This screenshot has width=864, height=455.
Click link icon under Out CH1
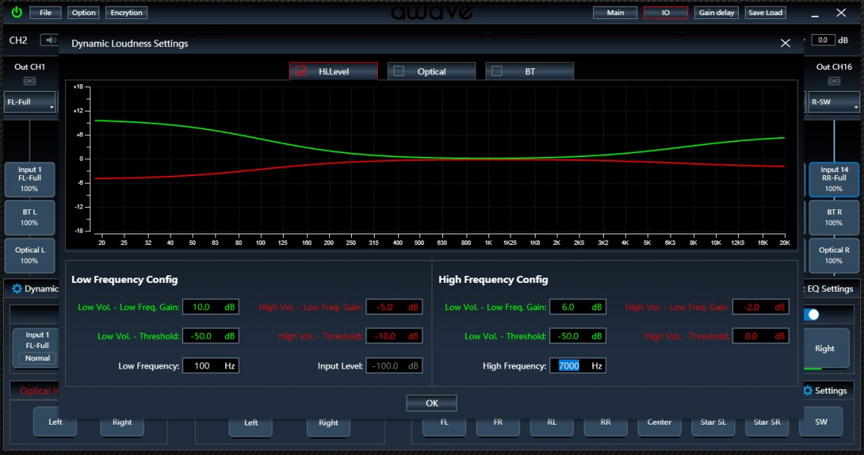[30, 81]
